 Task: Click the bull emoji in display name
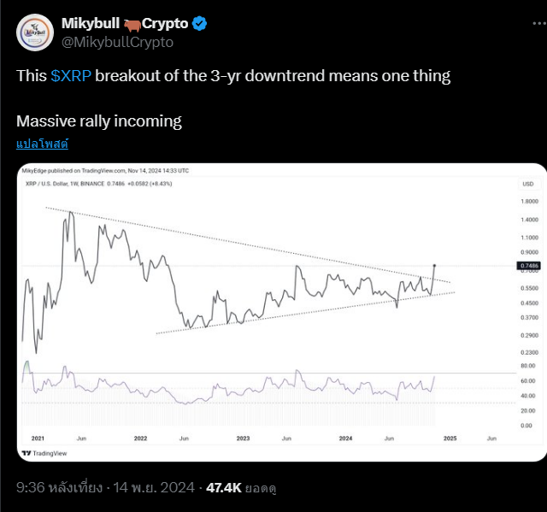(132, 25)
